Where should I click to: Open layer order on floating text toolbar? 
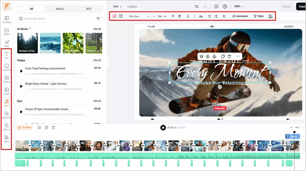coord(201,56)
